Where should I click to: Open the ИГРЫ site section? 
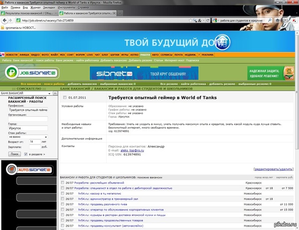tap(125, 55)
